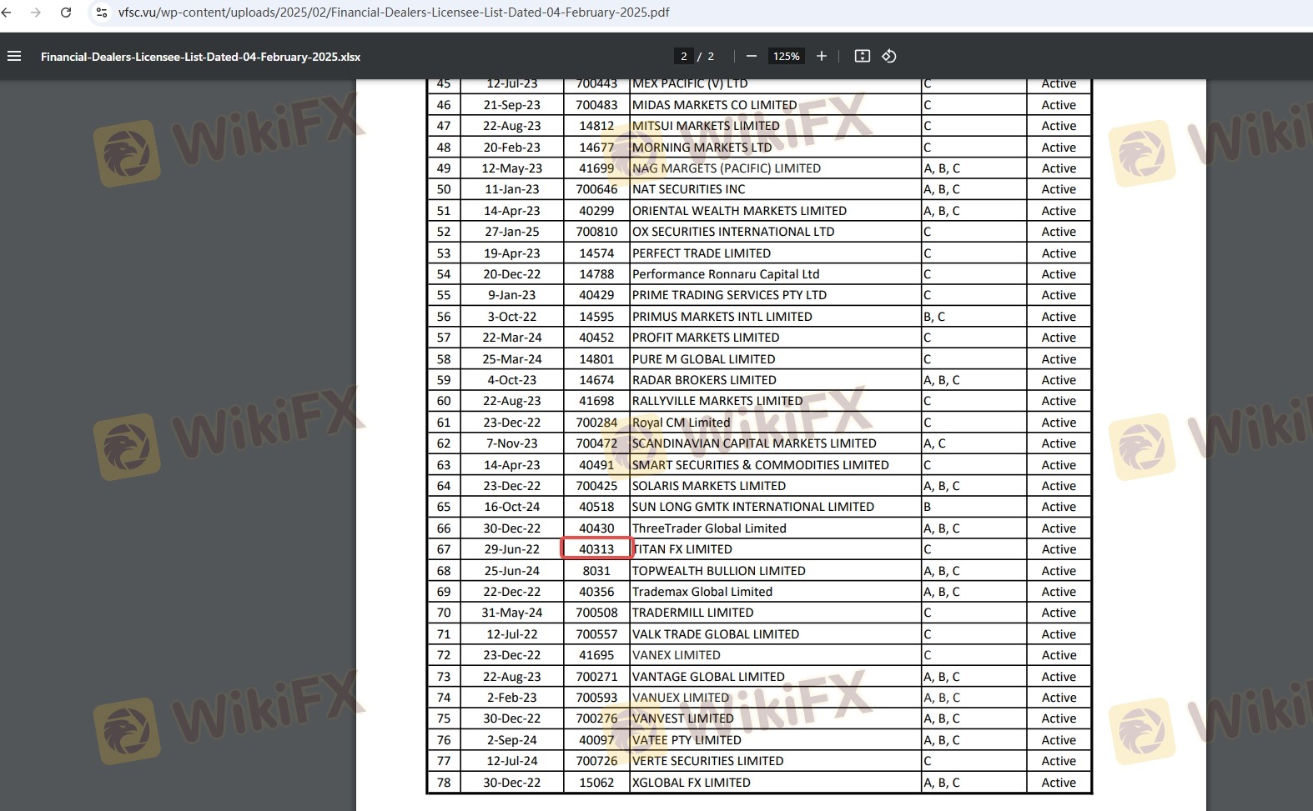Click PERFECT TRADE LIMITED
The height and width of the screenshot is (811, 1313).
click(x=702, y=253)
